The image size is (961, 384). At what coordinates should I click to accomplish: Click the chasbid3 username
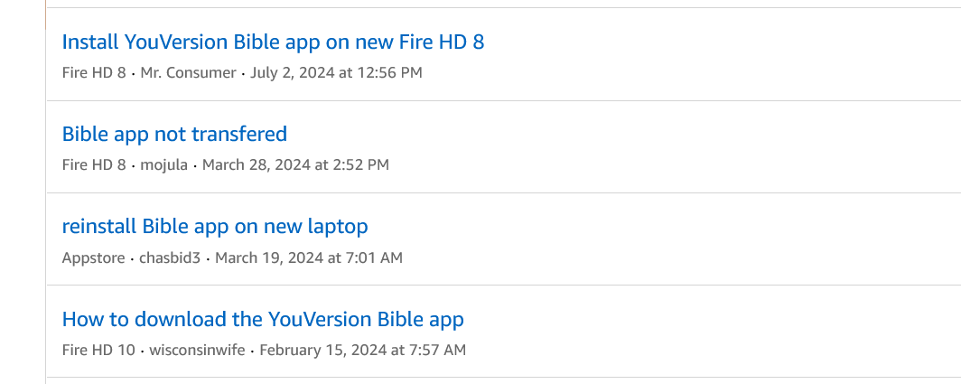(172, 258)
